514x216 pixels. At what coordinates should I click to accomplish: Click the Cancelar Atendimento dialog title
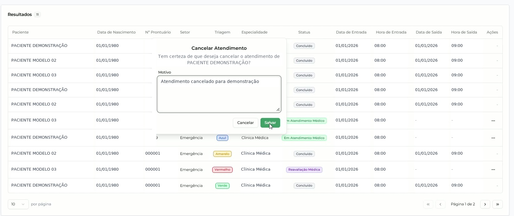pos(219,48)
